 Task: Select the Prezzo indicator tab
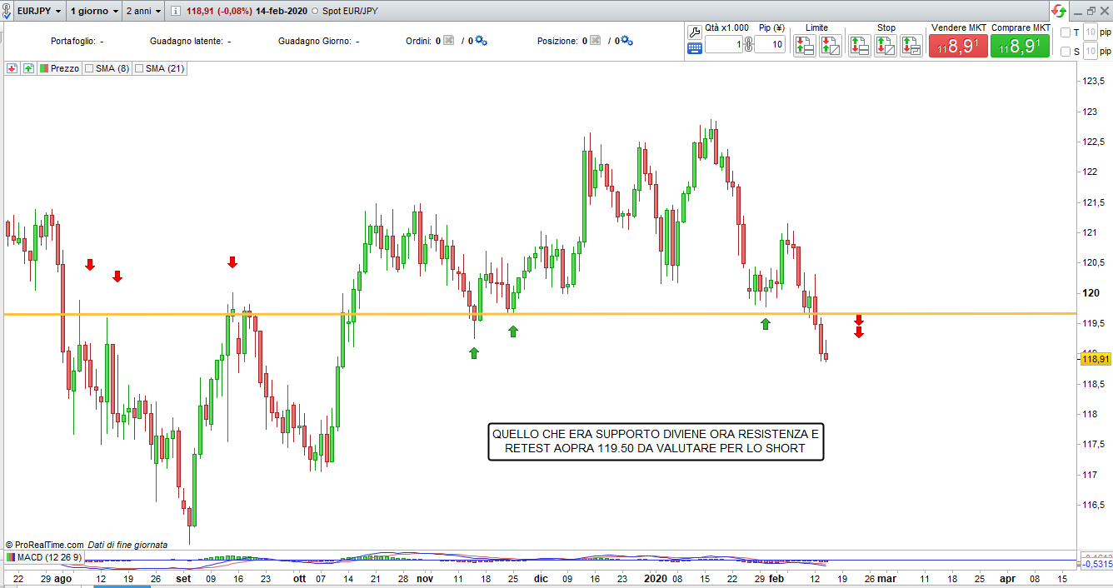pos(59,68)
